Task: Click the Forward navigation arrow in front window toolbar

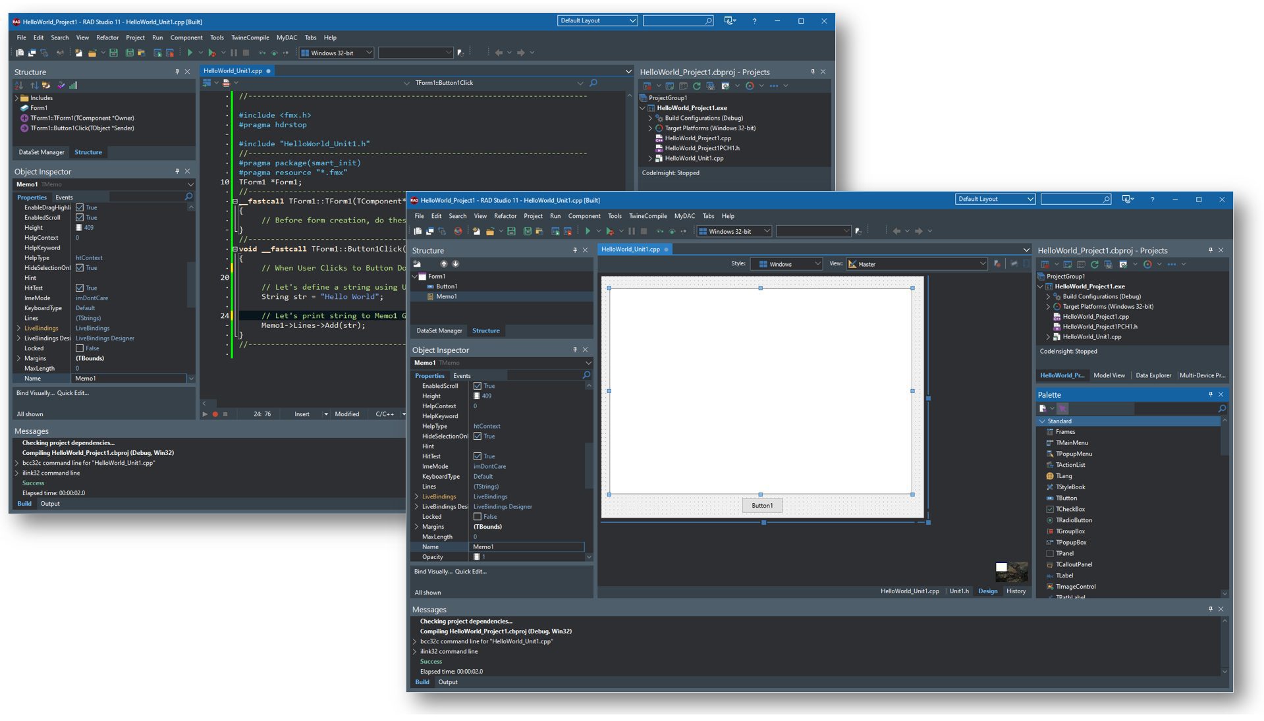Action: (918, 231)
